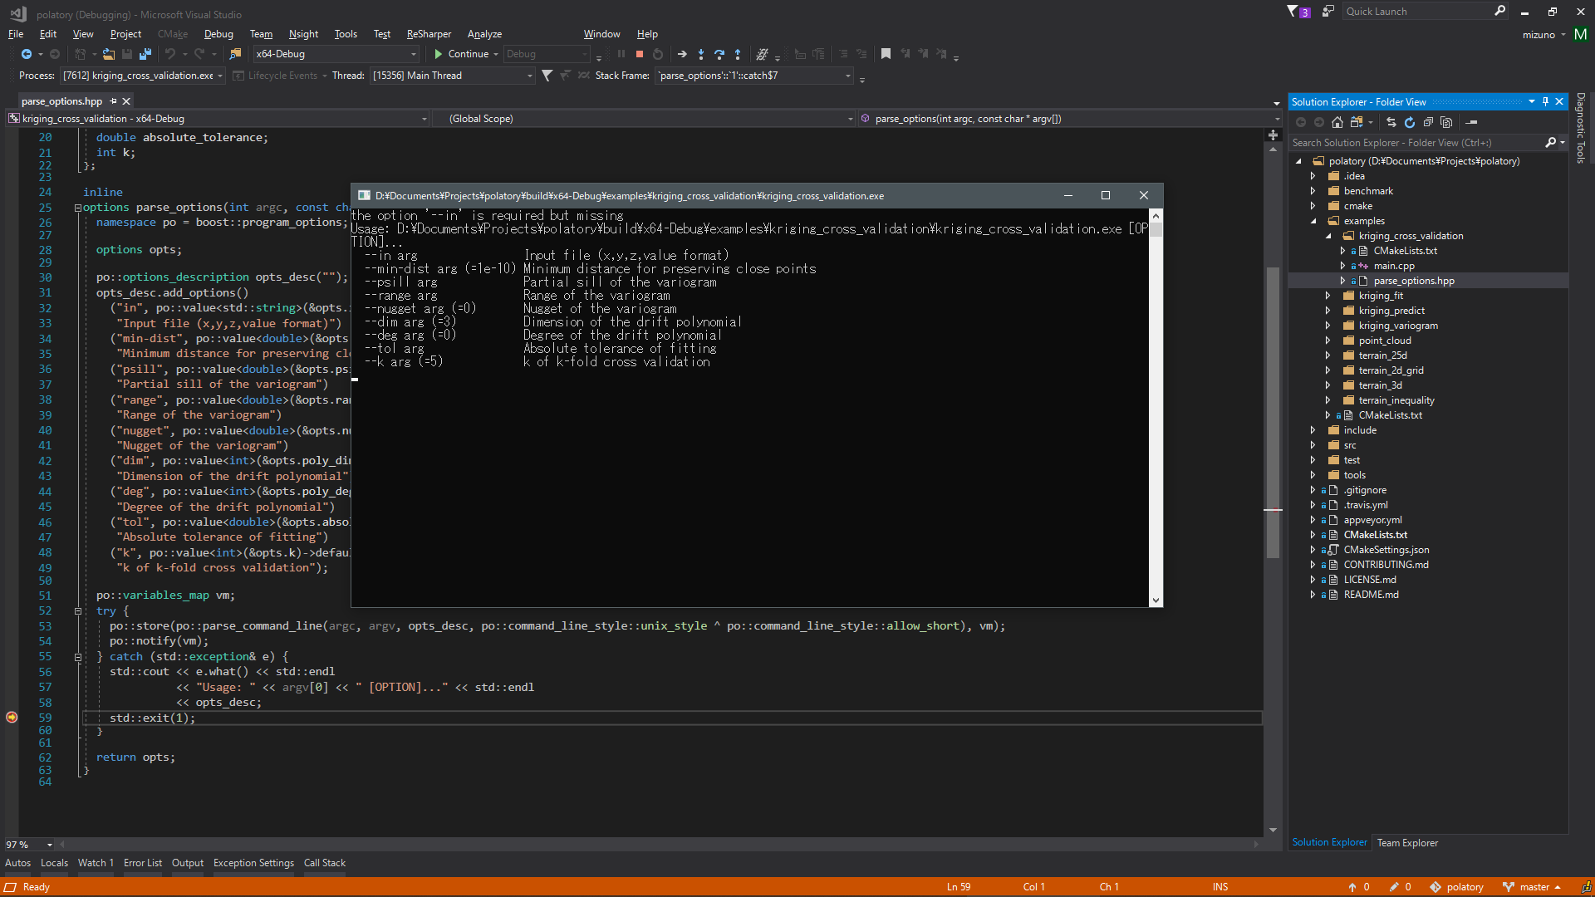Click the Save All icon

pos(145,54)
